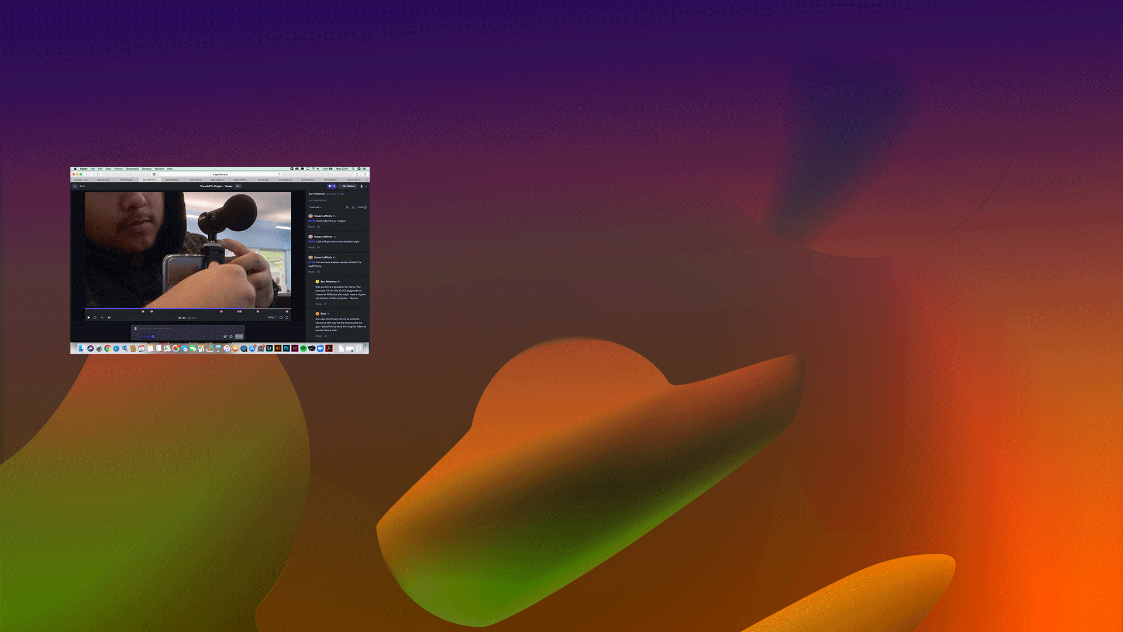Viewport: 1123px width, 632px height.
Task: Open emoji picker in comment box
Action: point(231,336)
